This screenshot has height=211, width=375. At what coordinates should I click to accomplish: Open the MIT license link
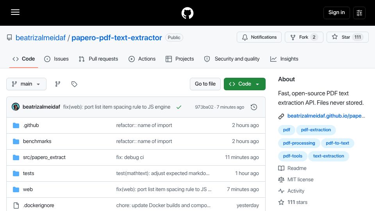296,179
